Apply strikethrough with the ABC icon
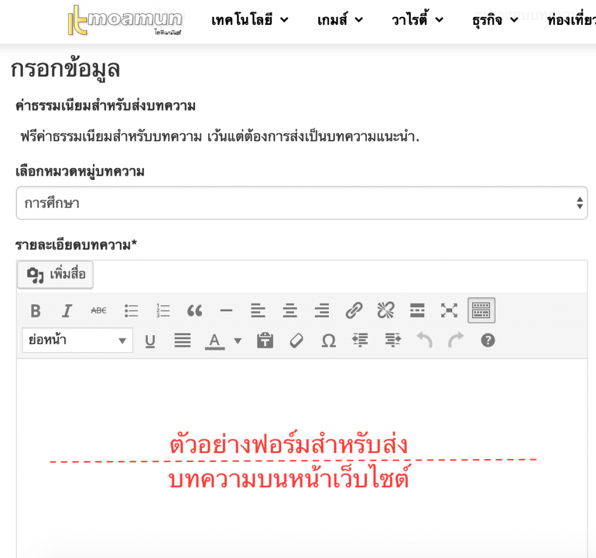This screenshot has height=558, width=596. [x=99, y=311]
